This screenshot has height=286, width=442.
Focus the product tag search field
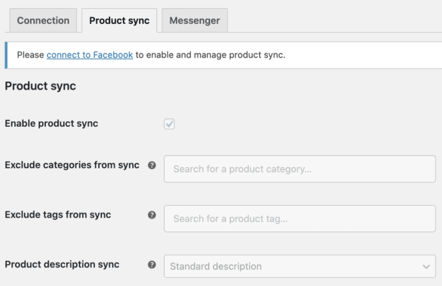click(x=299, y=219)
